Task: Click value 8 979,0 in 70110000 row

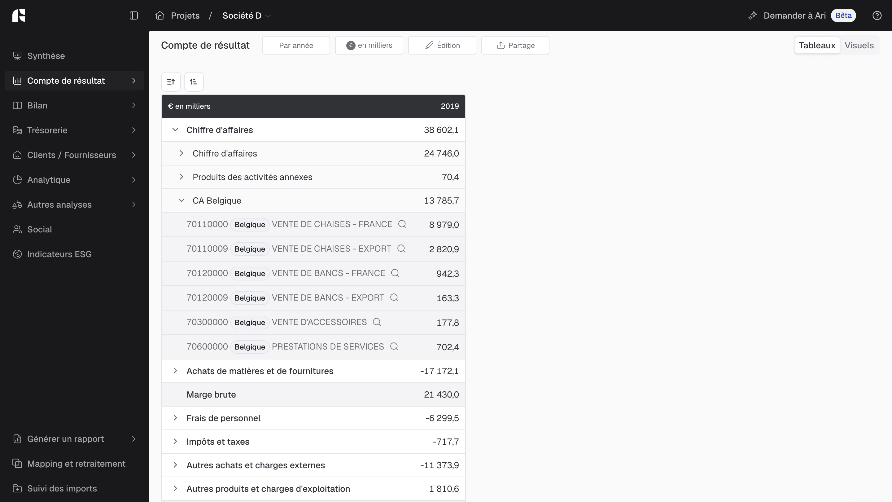Action: [444, 225]
